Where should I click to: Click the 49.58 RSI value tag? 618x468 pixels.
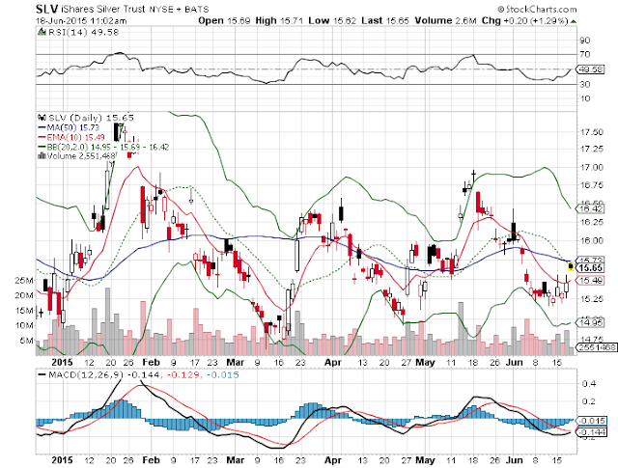pyautogui.click(x=590, y=69)
